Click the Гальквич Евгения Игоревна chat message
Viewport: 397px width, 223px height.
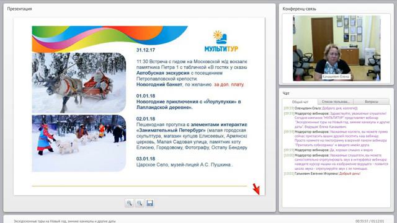(322, 173)
